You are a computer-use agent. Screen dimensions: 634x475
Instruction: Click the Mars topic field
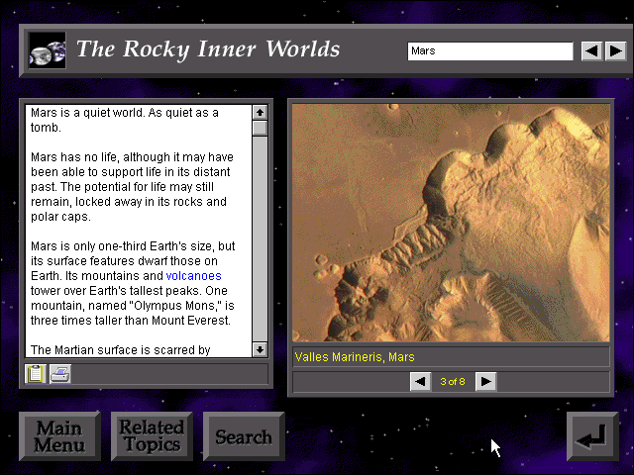click(490, 51)
